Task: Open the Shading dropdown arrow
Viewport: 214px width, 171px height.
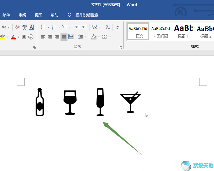Action: pyautogui.click(x=99, y=37)
